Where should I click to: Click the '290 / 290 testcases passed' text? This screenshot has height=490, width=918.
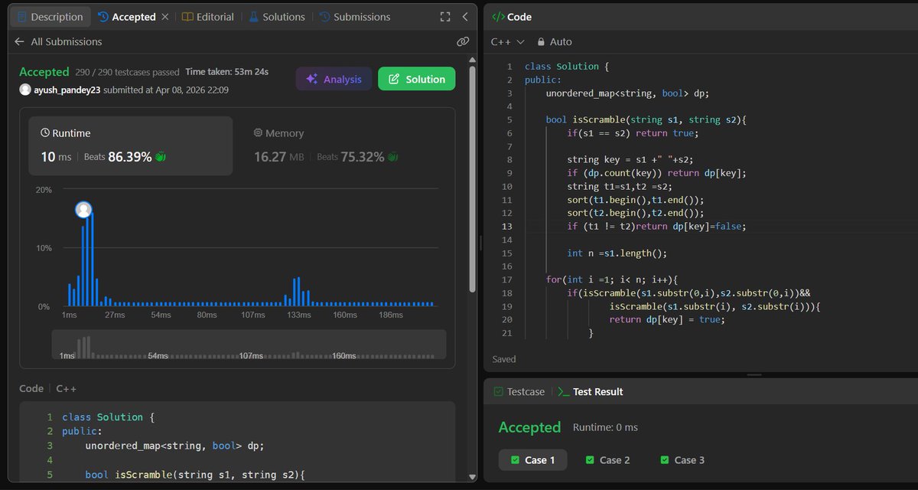pos(127,72)
